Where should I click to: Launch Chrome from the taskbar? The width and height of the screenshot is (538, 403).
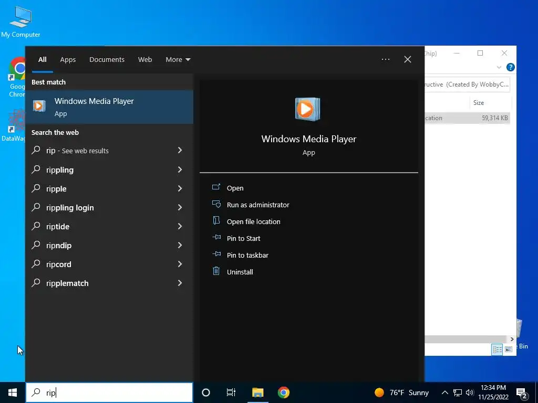[283, 393]
